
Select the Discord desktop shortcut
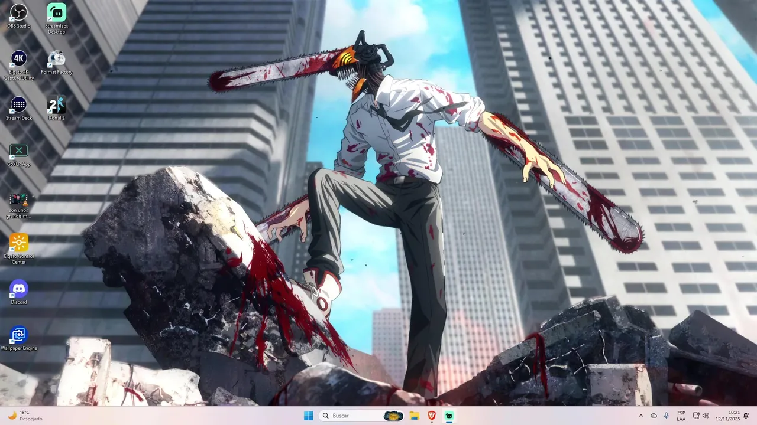19,292
